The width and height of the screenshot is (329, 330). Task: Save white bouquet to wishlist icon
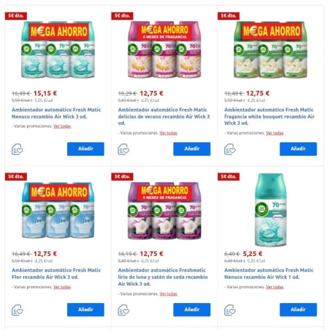point(230,149)
